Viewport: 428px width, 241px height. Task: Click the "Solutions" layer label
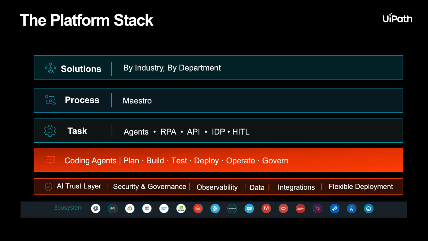(x=81, y=69)
